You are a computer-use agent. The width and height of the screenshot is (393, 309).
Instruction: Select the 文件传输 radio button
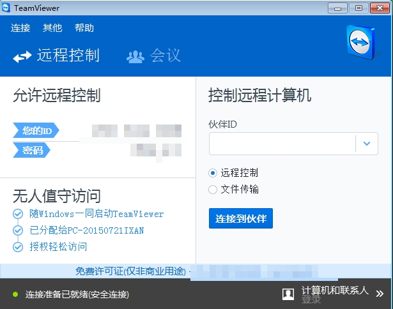213,190
